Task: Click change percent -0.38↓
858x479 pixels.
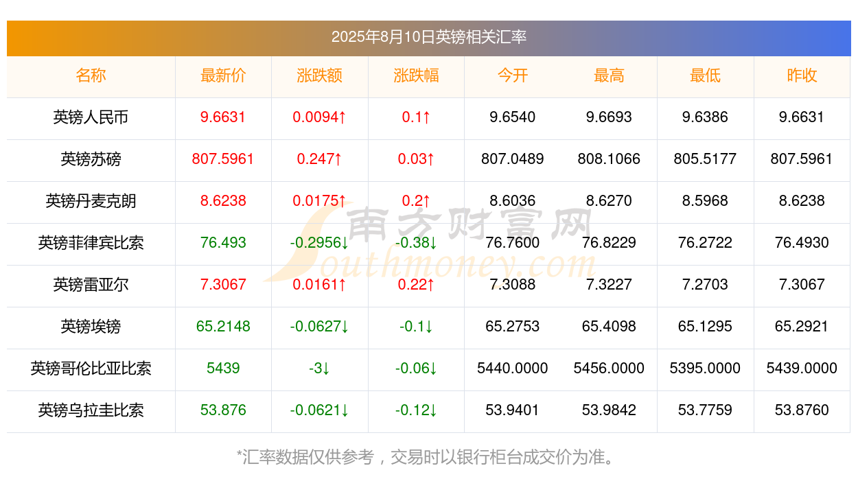Action: (x=416, y=243)
